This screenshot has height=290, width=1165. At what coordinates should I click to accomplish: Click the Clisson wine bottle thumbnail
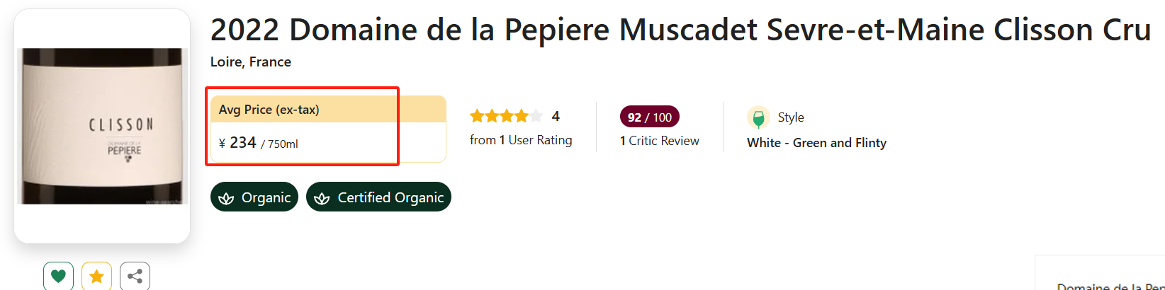pyautogui.click(x=102, y=126)
